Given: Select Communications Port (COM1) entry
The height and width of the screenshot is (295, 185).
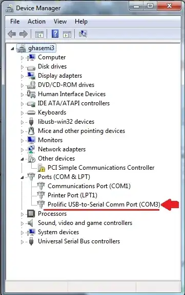Looking at the screenshot, I should tap(89, 186).
